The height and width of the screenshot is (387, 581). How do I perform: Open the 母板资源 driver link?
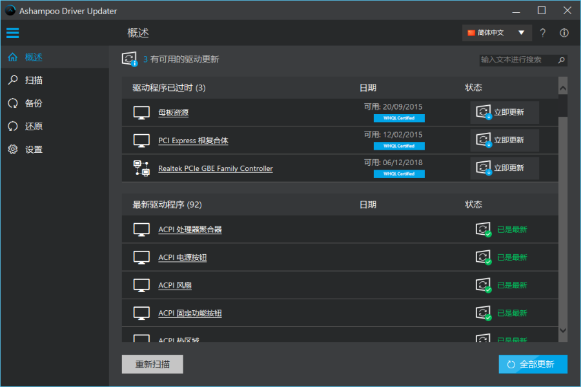[174, 113]
